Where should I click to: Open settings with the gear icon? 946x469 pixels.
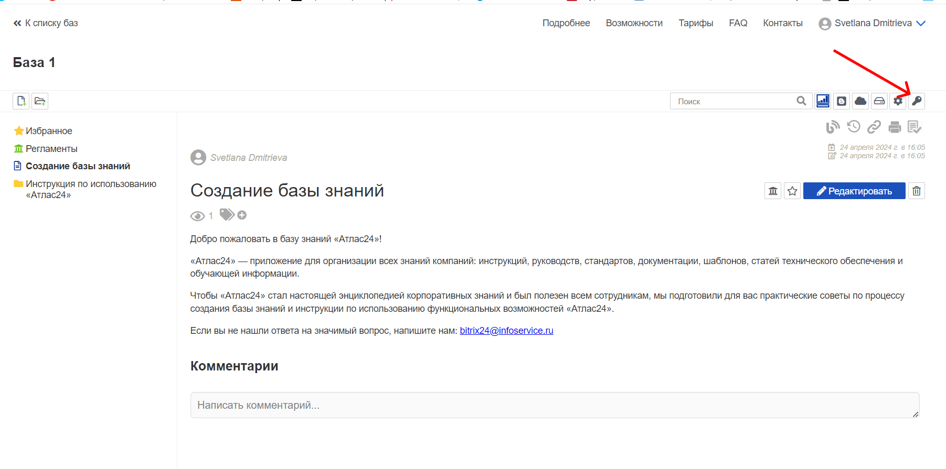[x=898, y=101]
